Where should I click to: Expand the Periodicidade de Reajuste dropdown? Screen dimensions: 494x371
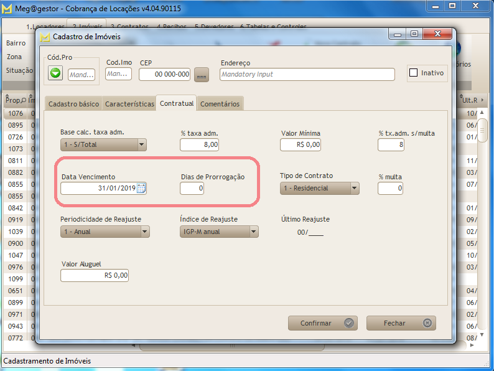[x=145, y=232]
